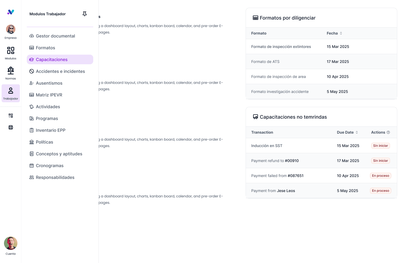Sort the Due Date column with its chevrons
405x263 pixels.
click(x=357, y=132)
